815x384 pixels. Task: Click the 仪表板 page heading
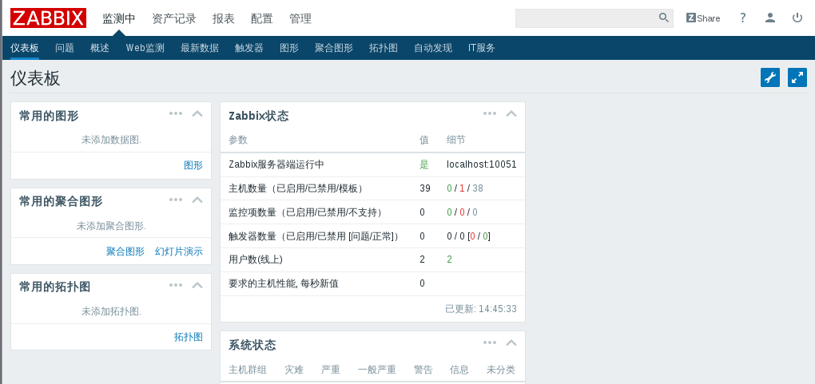35,78
